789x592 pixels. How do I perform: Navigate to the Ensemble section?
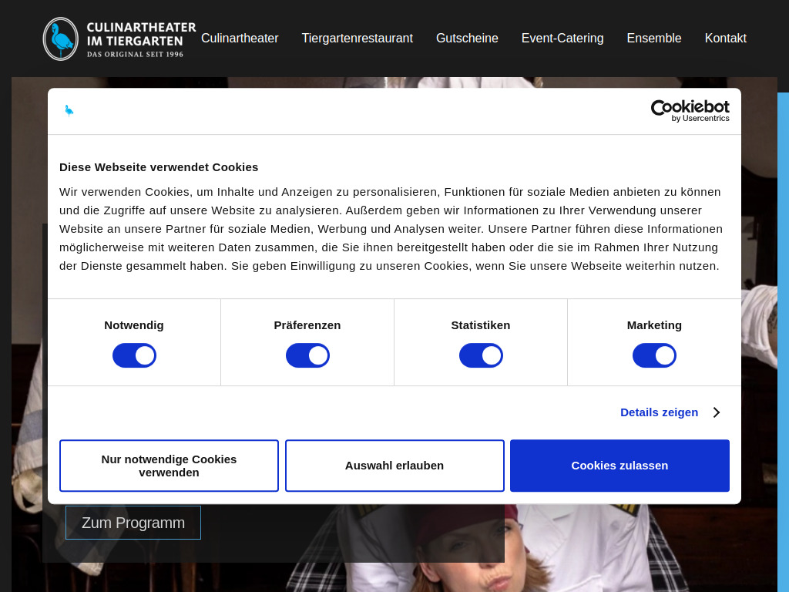(653, 38)
